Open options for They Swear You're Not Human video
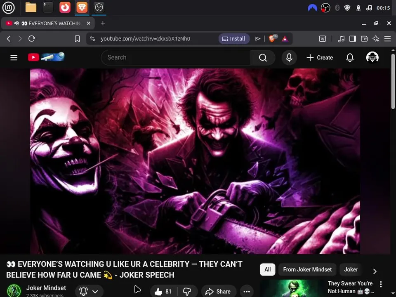Viewport: 396px width, 297px height. click(381, 284)
